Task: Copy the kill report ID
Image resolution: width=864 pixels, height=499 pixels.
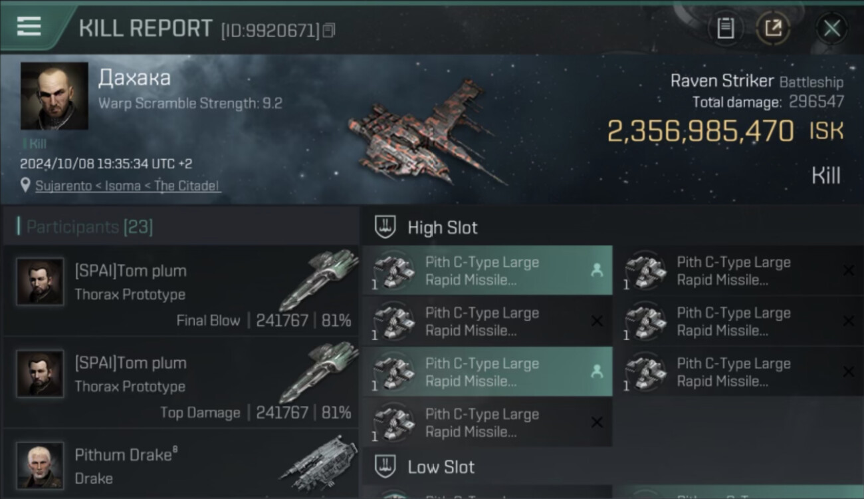Action: pyautogui.click(x=329, y=30)
